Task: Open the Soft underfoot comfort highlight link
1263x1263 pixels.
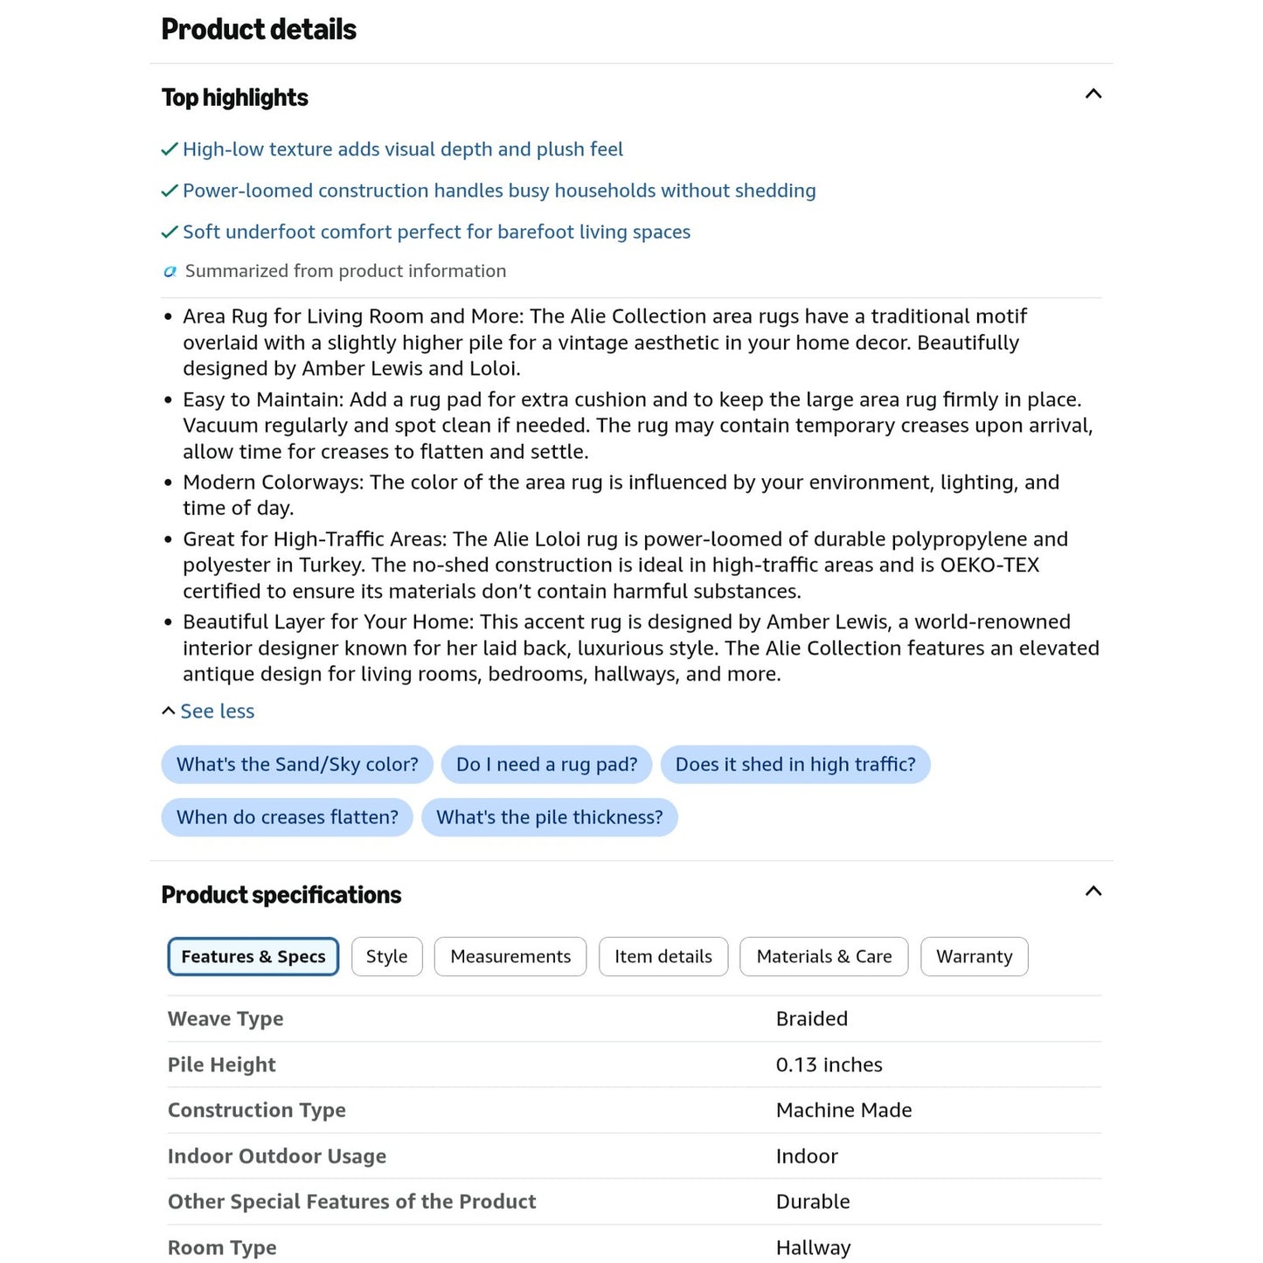Action: (436, 232)
